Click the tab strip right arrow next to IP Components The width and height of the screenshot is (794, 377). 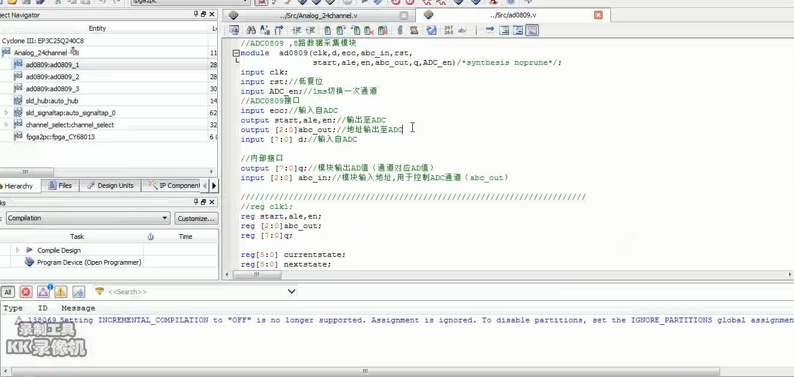pos(214,185)
